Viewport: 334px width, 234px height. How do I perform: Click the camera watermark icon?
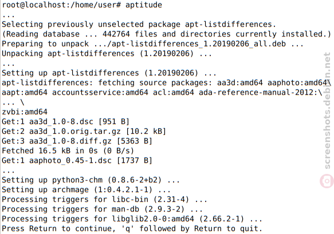327,181
